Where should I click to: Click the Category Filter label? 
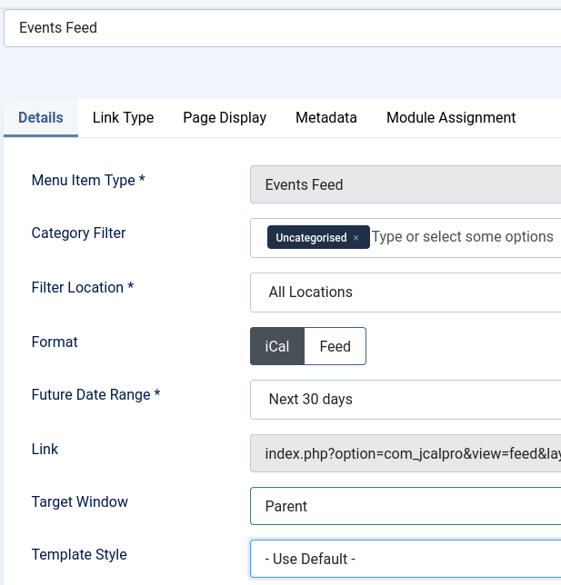(78, 233)
